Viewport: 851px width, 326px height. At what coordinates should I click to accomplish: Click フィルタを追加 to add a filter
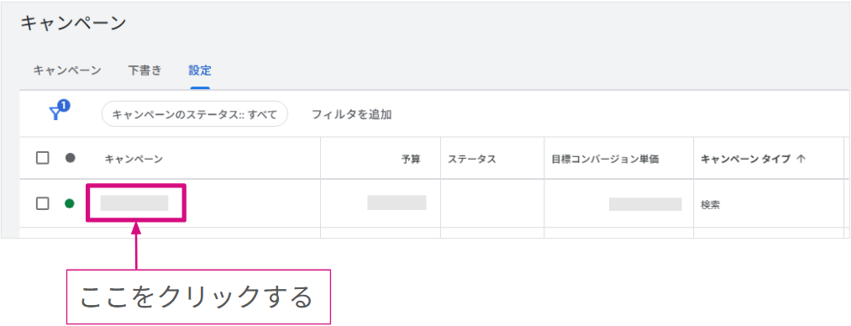[352, 114]
